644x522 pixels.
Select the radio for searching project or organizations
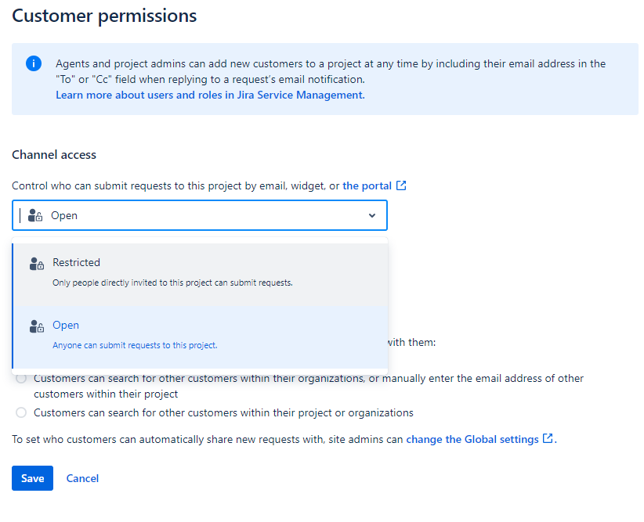pos(20,412)
